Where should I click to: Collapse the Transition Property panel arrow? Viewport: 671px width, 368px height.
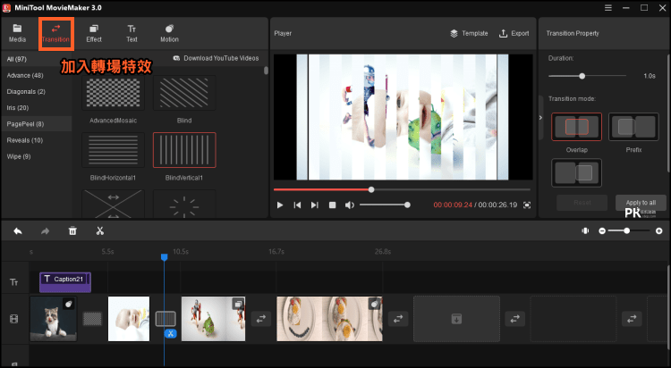point(540,118)
